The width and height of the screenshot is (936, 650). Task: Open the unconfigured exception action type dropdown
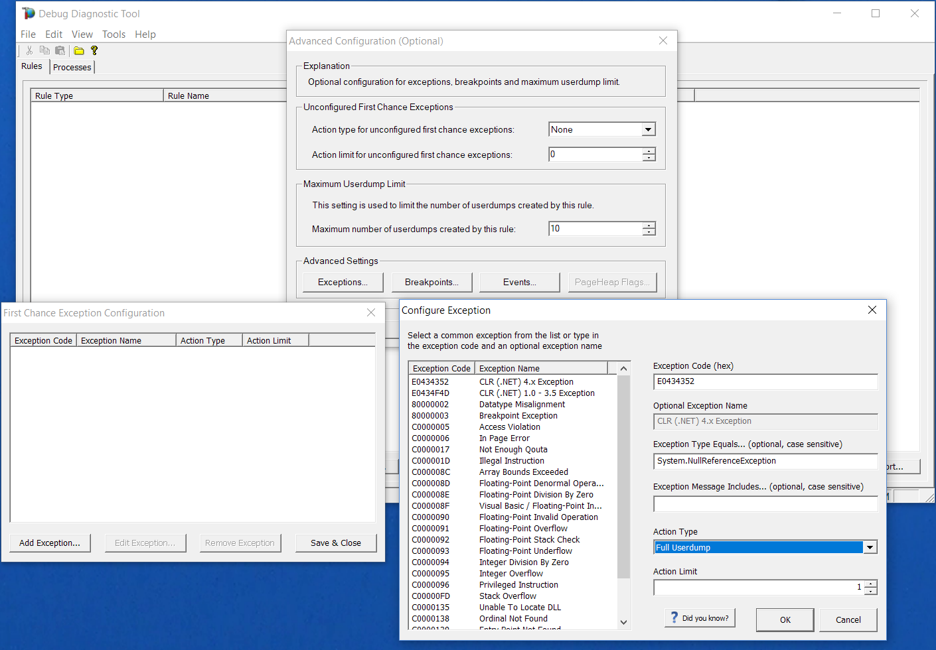[649, 129]
